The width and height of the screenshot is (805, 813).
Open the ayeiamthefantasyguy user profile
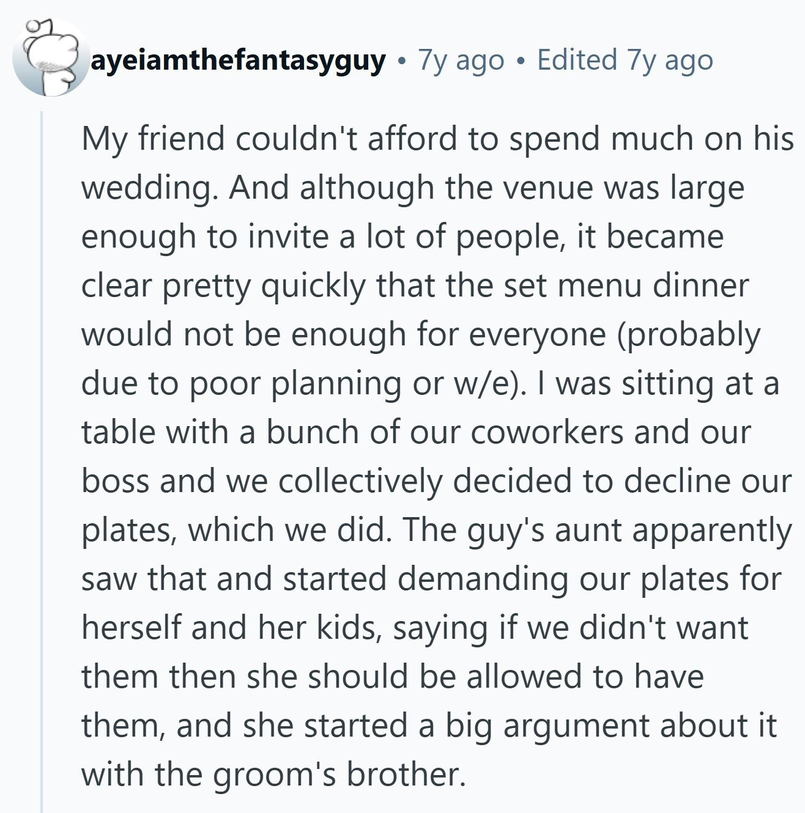pyautogui.click(x=239, y=61)
